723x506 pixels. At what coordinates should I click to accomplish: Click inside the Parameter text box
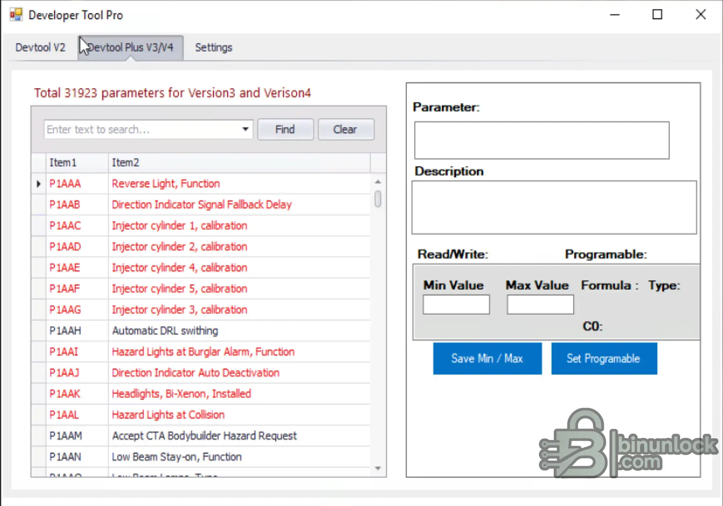pyautogui.click(x=542, y=140)
